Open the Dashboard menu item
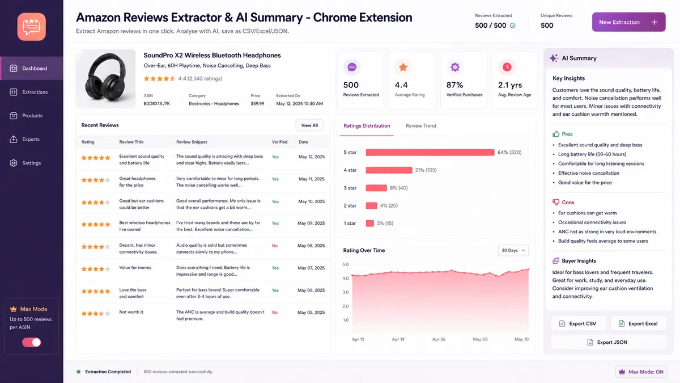Image resolution: width=680 pixels, height=383 pixels. tap(32, 69)
